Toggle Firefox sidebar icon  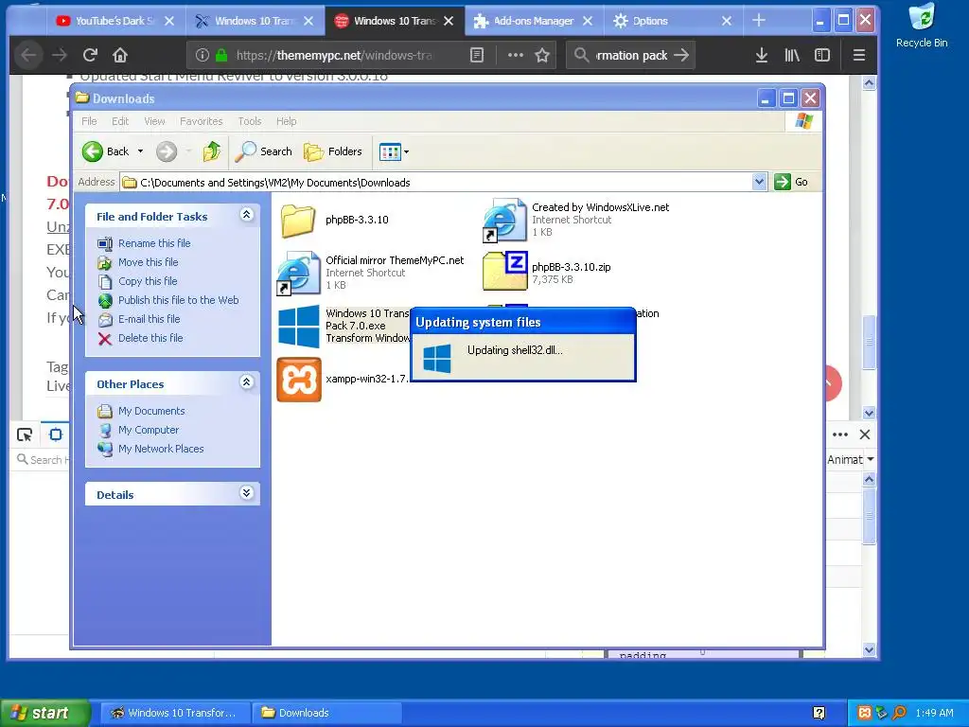coord(822,55)
